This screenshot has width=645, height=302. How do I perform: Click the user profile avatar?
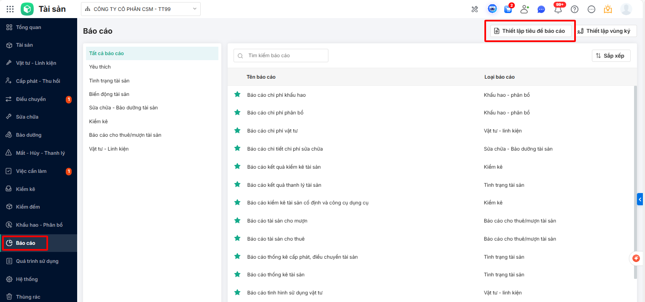pyautogui.click(x=626, y=9)
